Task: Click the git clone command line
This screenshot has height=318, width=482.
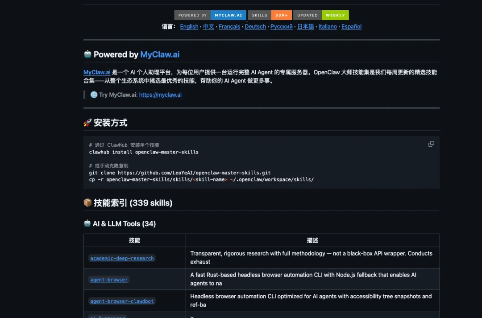Action: tap(180, 173)
